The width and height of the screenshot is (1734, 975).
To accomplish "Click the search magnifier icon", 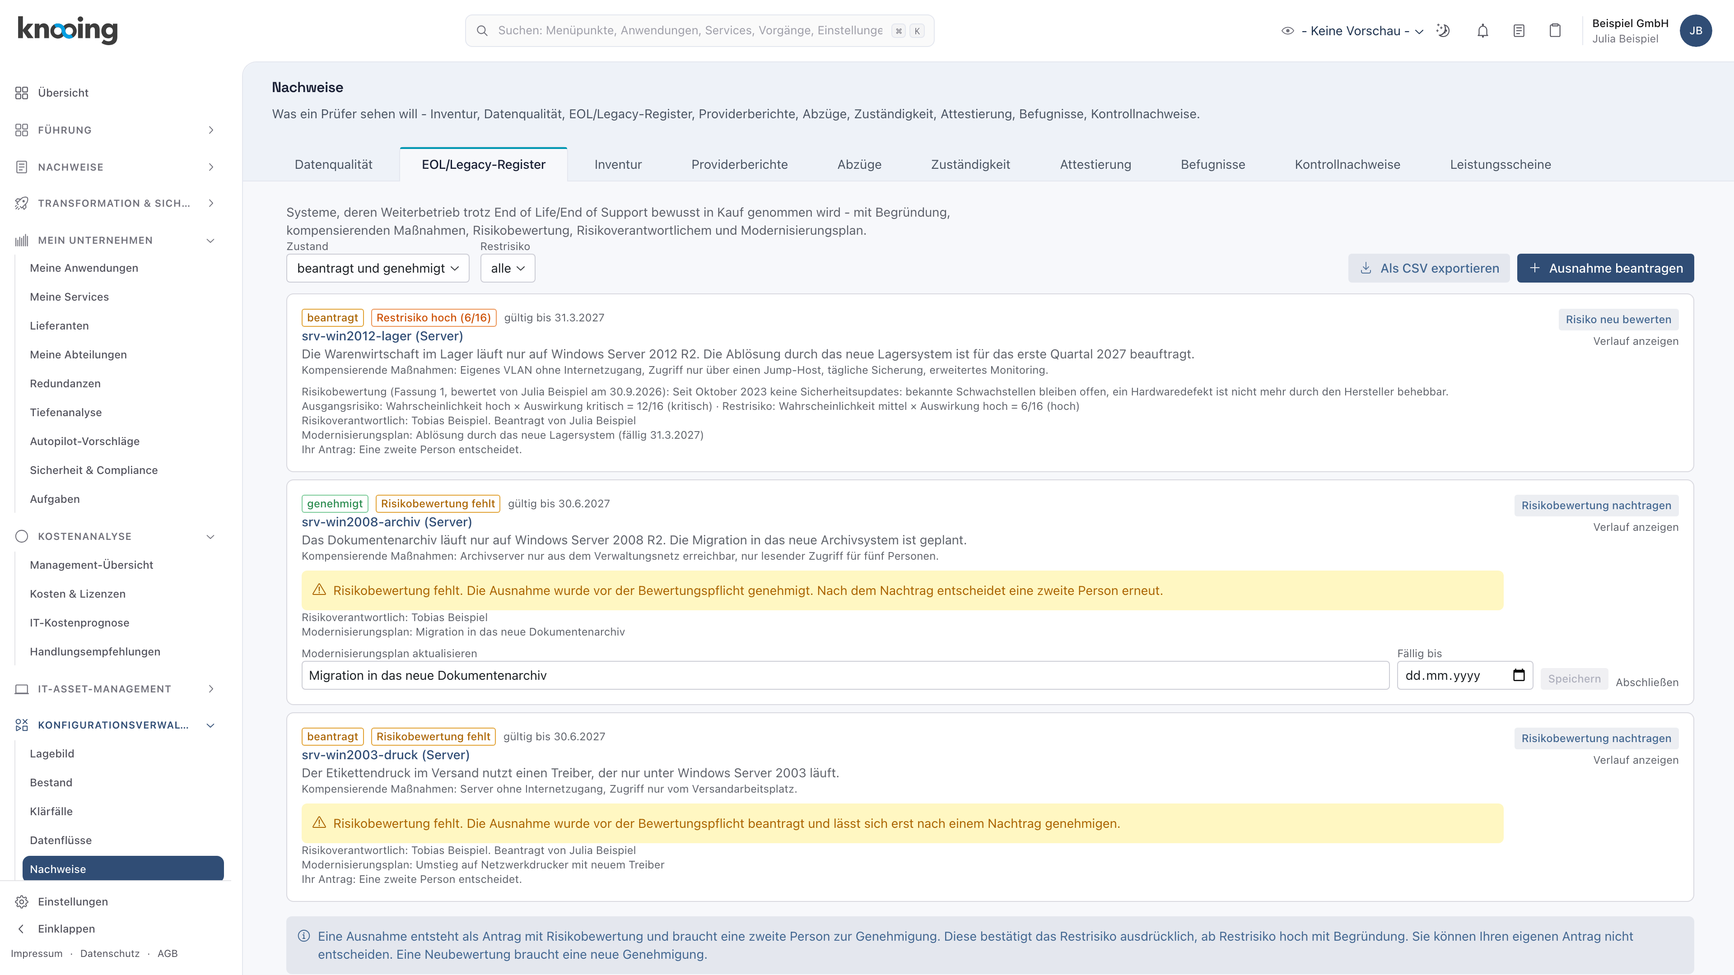I will 482,31.
